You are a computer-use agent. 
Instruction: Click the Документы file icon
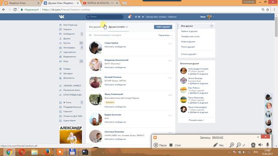click(x=60, y=78)
